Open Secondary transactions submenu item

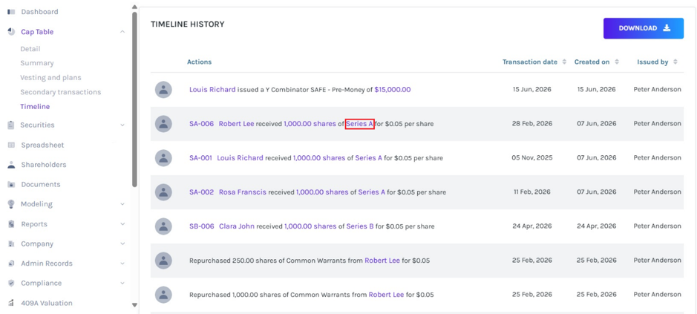pyautogui.click(x=60, y=92)
